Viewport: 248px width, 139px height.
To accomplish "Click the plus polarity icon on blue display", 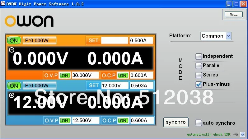I will [12, 95].
